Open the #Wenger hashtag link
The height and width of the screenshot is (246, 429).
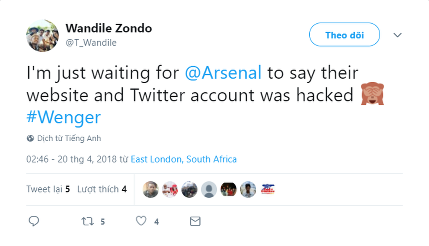pos(63,117)
